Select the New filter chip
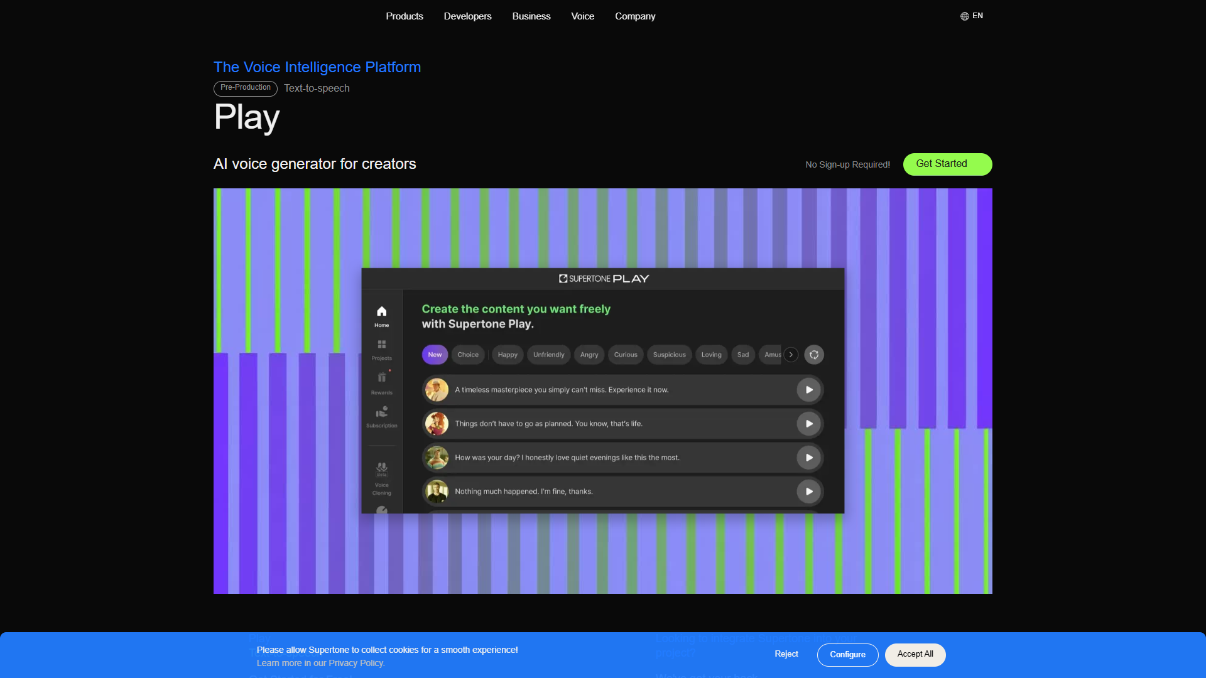Viewport: 1206px width, 678px height. click(x=435, y=355)
